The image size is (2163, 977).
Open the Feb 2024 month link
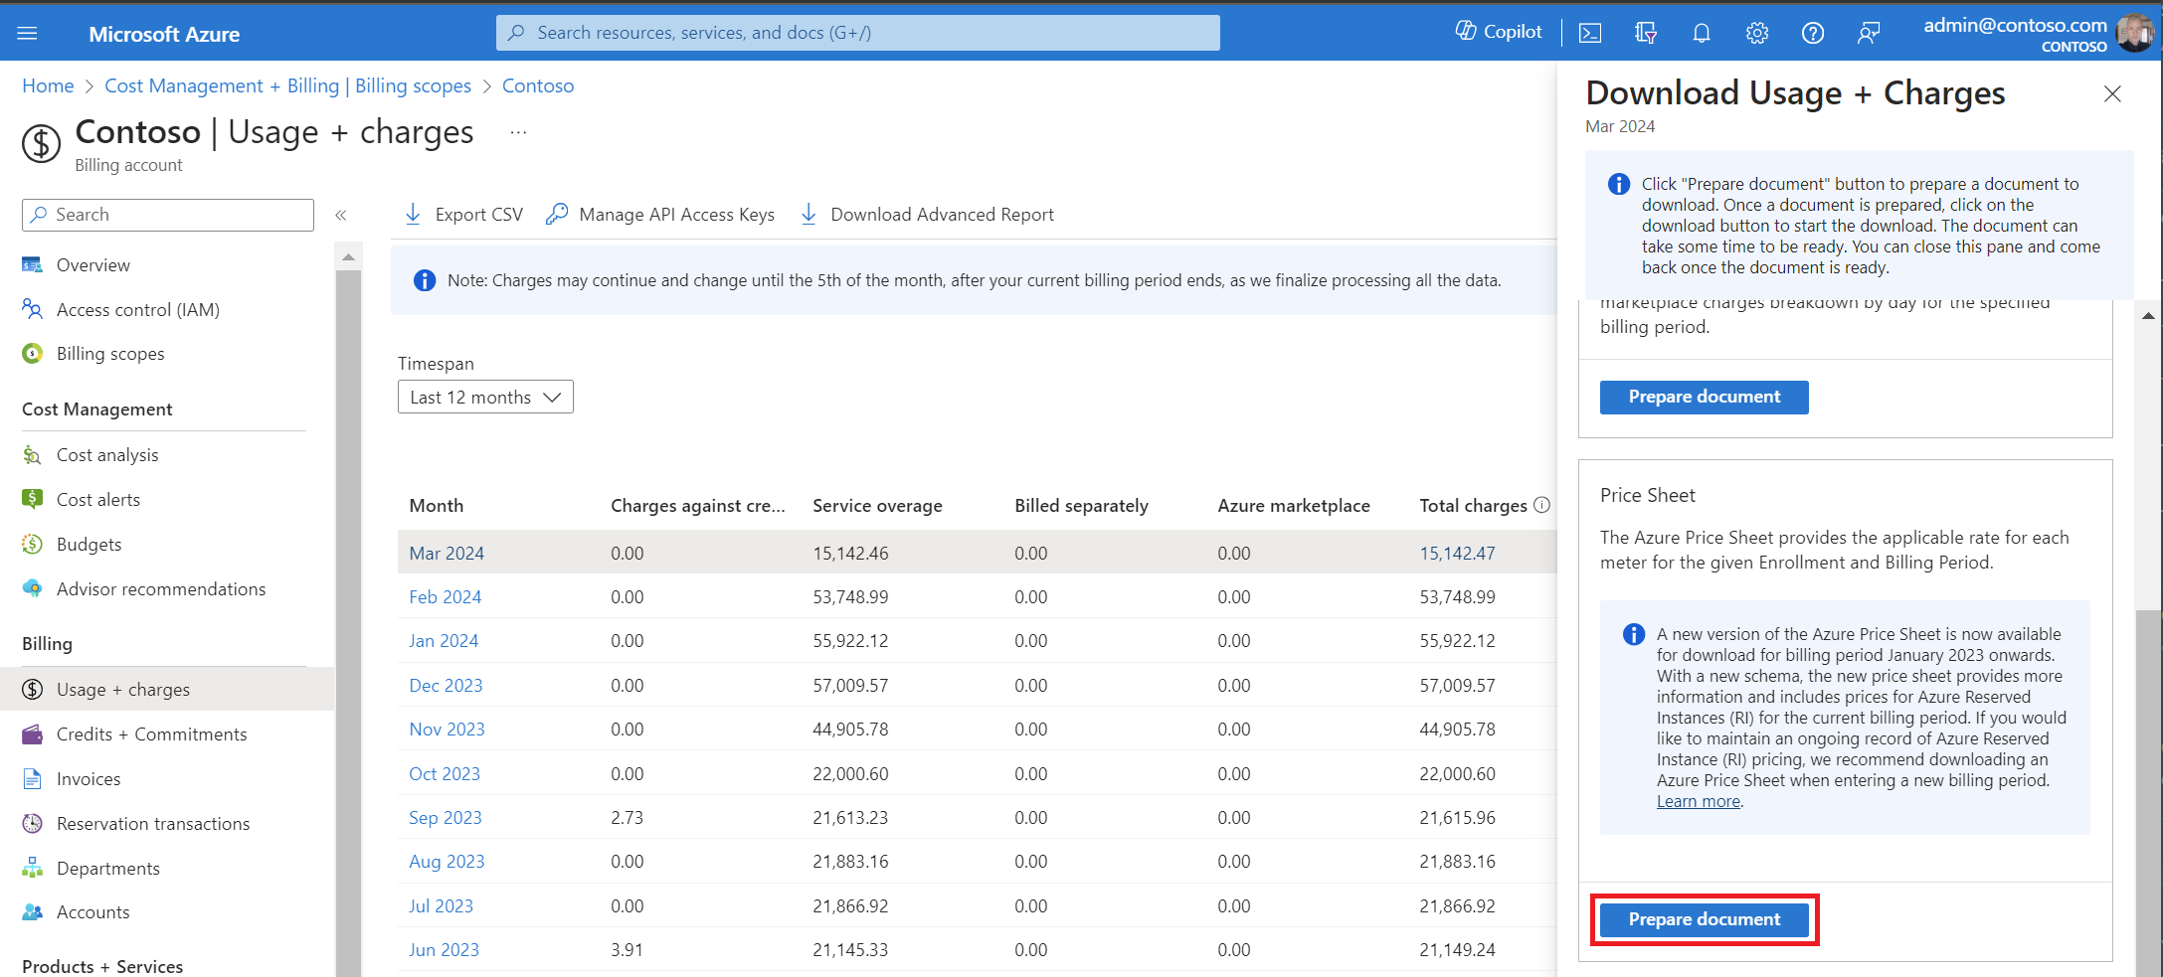tap(445, 597)
